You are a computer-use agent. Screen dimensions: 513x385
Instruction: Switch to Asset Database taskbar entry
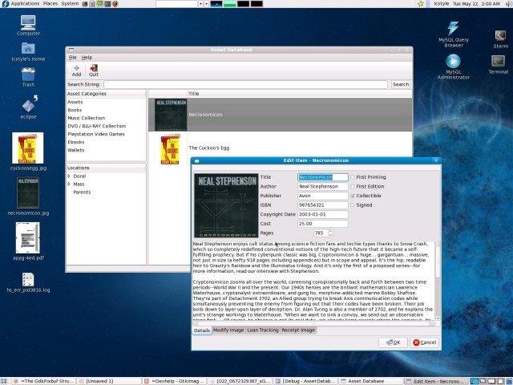tap(370, 382)
